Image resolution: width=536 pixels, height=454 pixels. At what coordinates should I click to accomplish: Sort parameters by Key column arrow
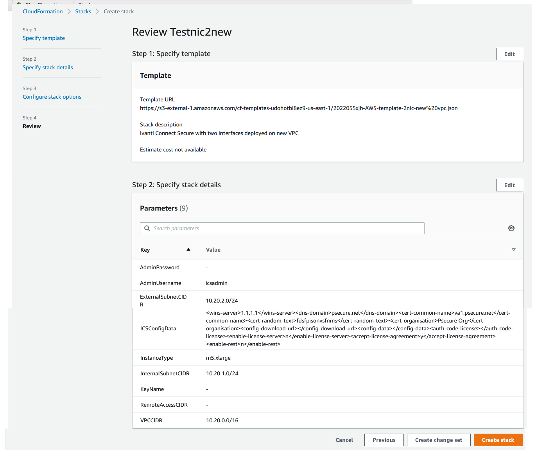188,250
